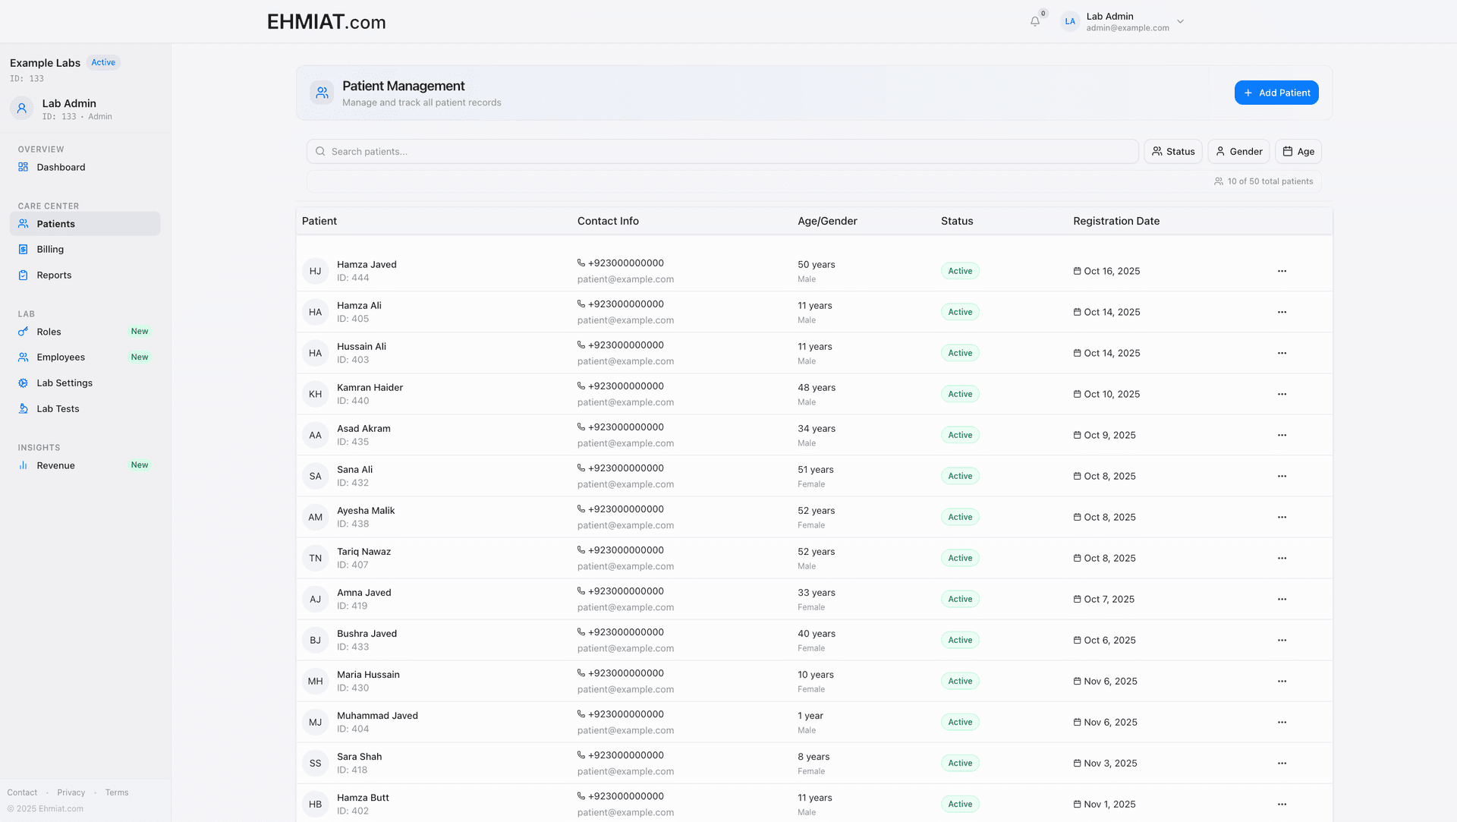
Task: Click the calendar icon beside Oct 16, 2025
Action: [x=1077, y=271]
